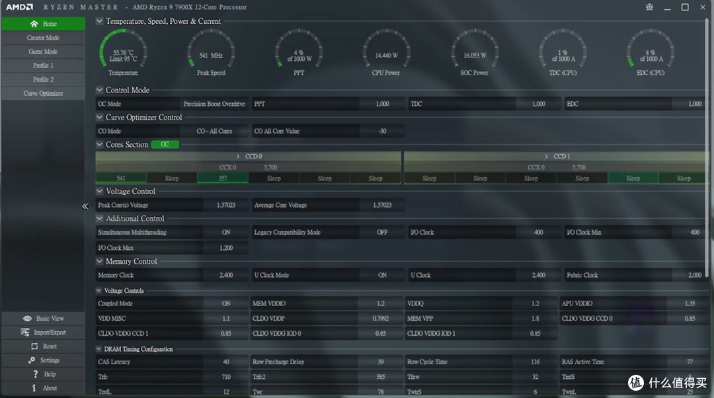Viewport: 714px width, 398px height.
Task: Select the core cell showing 541
Action: tap(121, 178)
